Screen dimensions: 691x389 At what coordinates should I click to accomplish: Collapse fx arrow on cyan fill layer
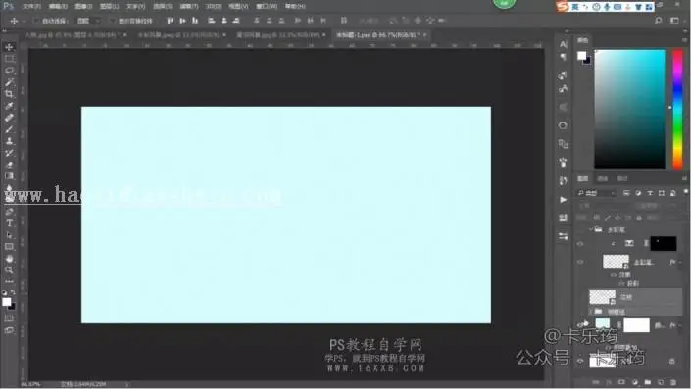click(680, 325)
